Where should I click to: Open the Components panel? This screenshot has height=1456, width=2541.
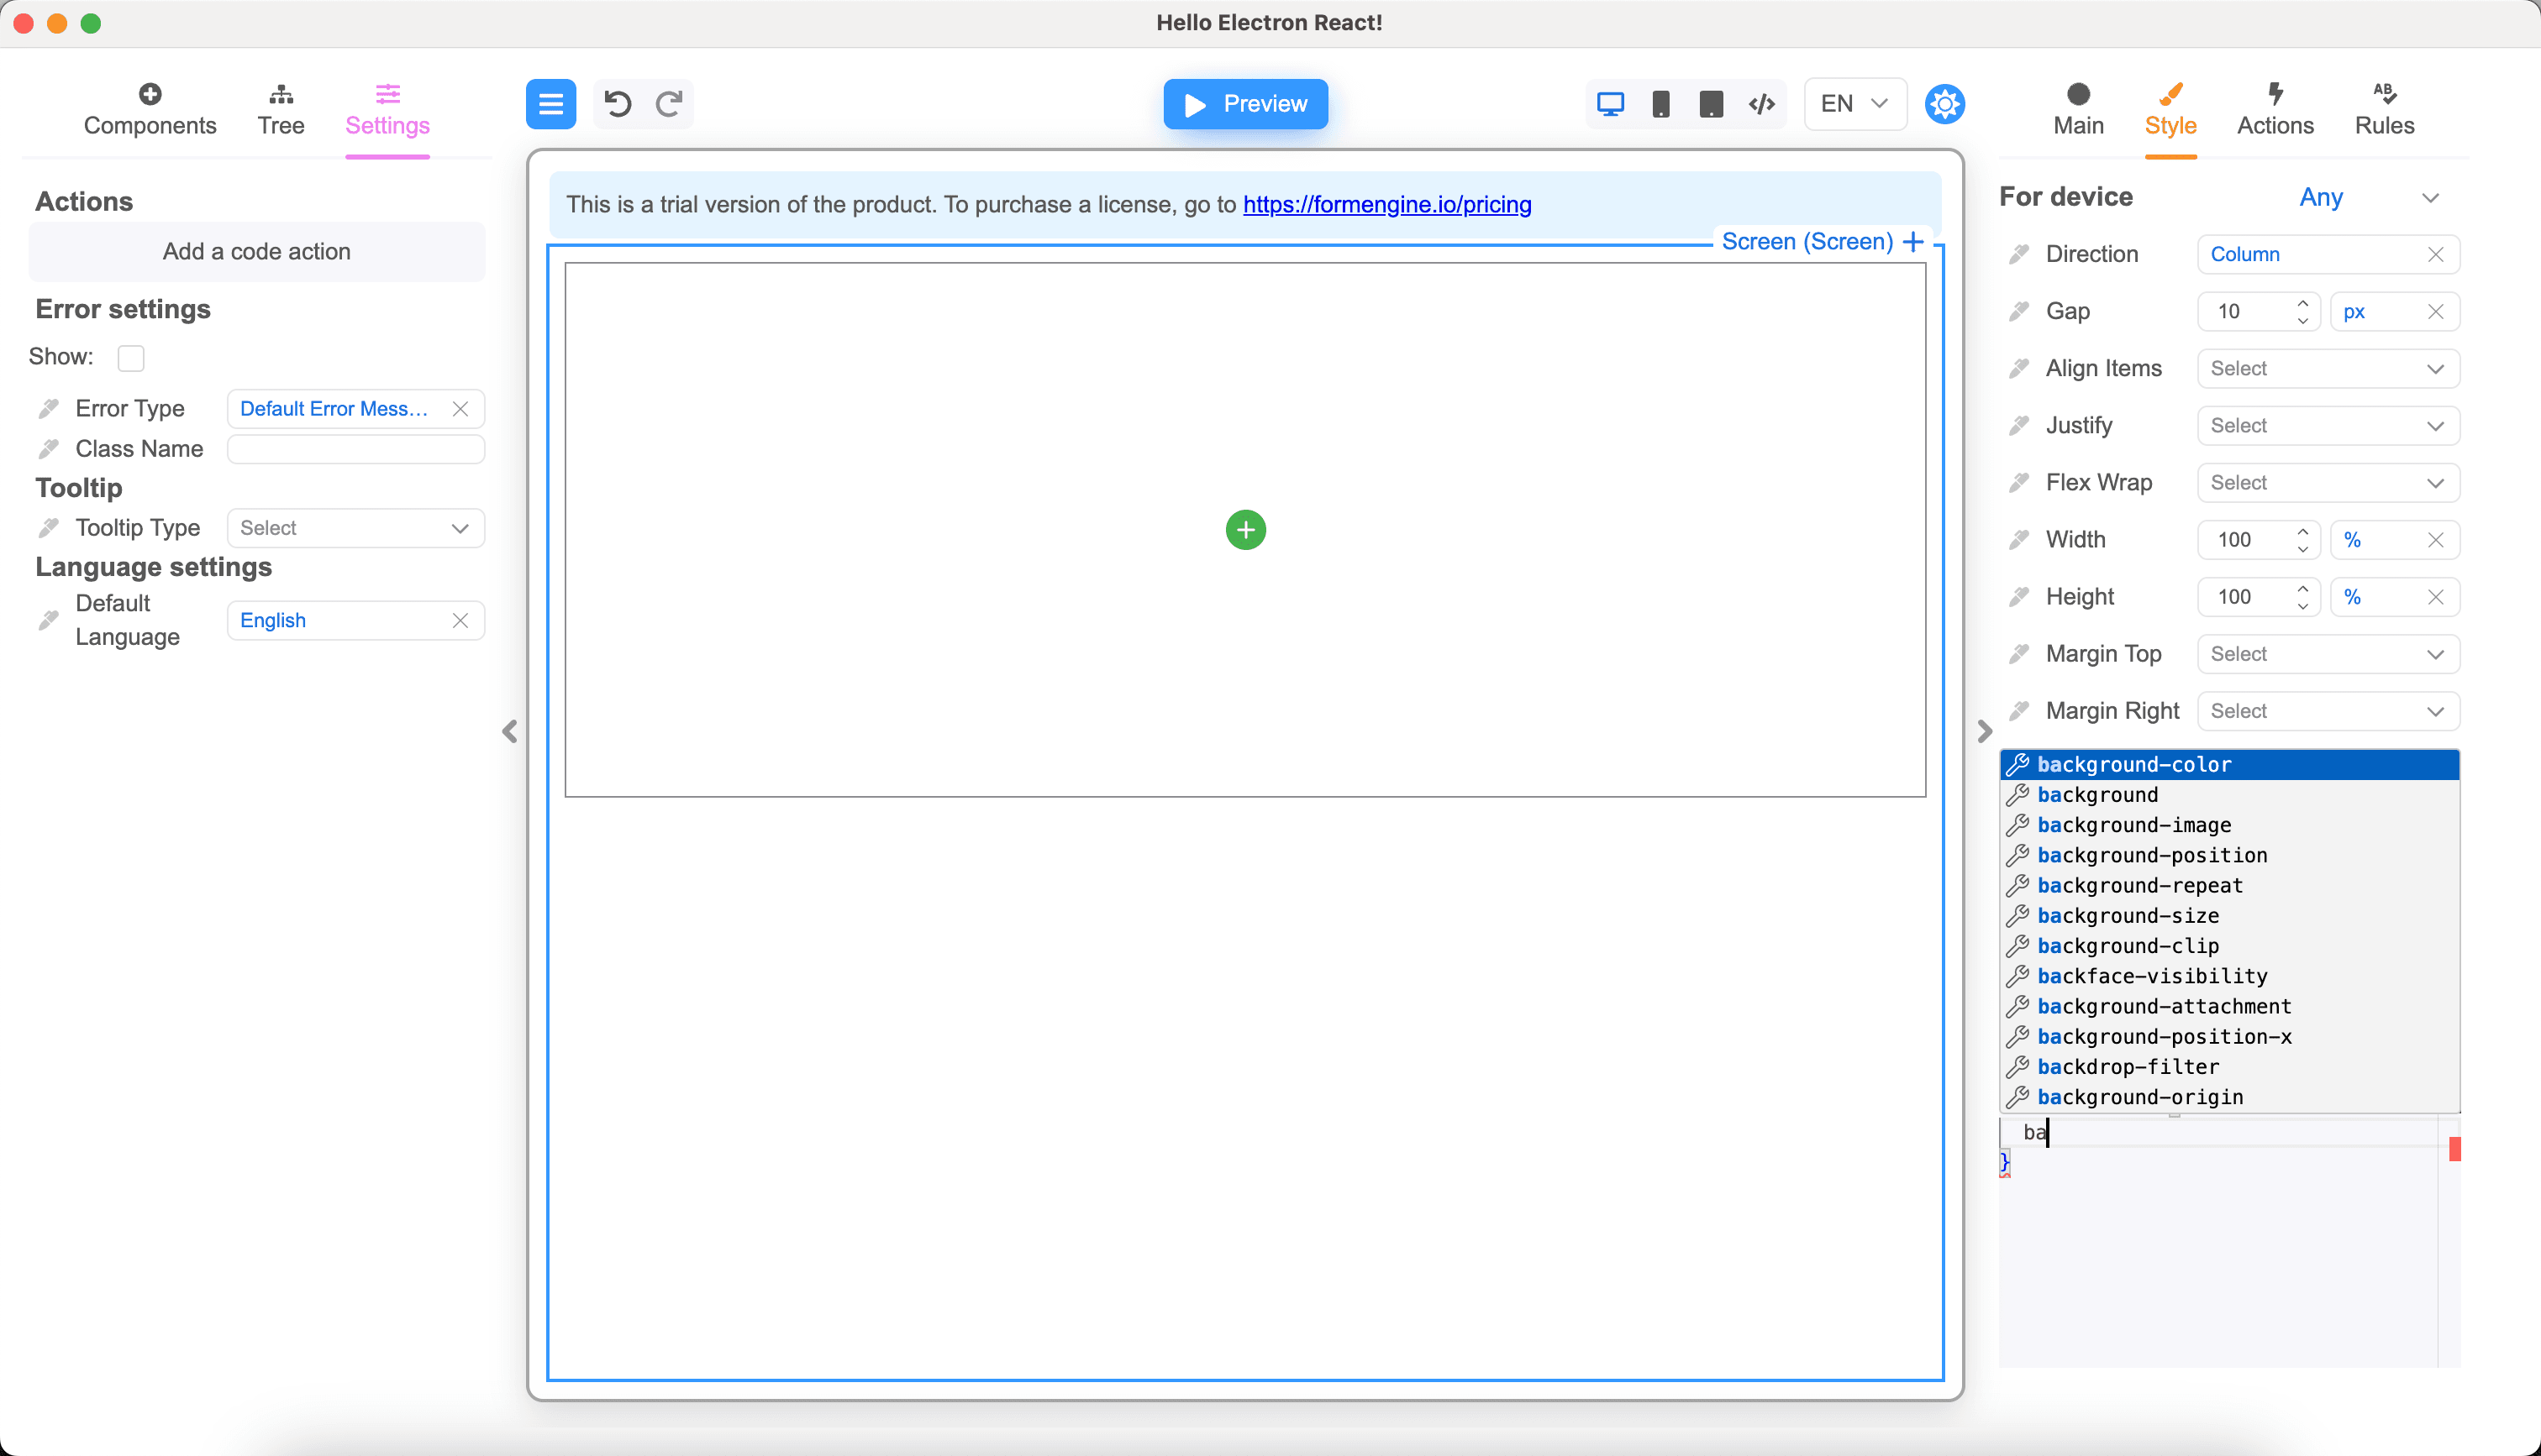(149, 108)
